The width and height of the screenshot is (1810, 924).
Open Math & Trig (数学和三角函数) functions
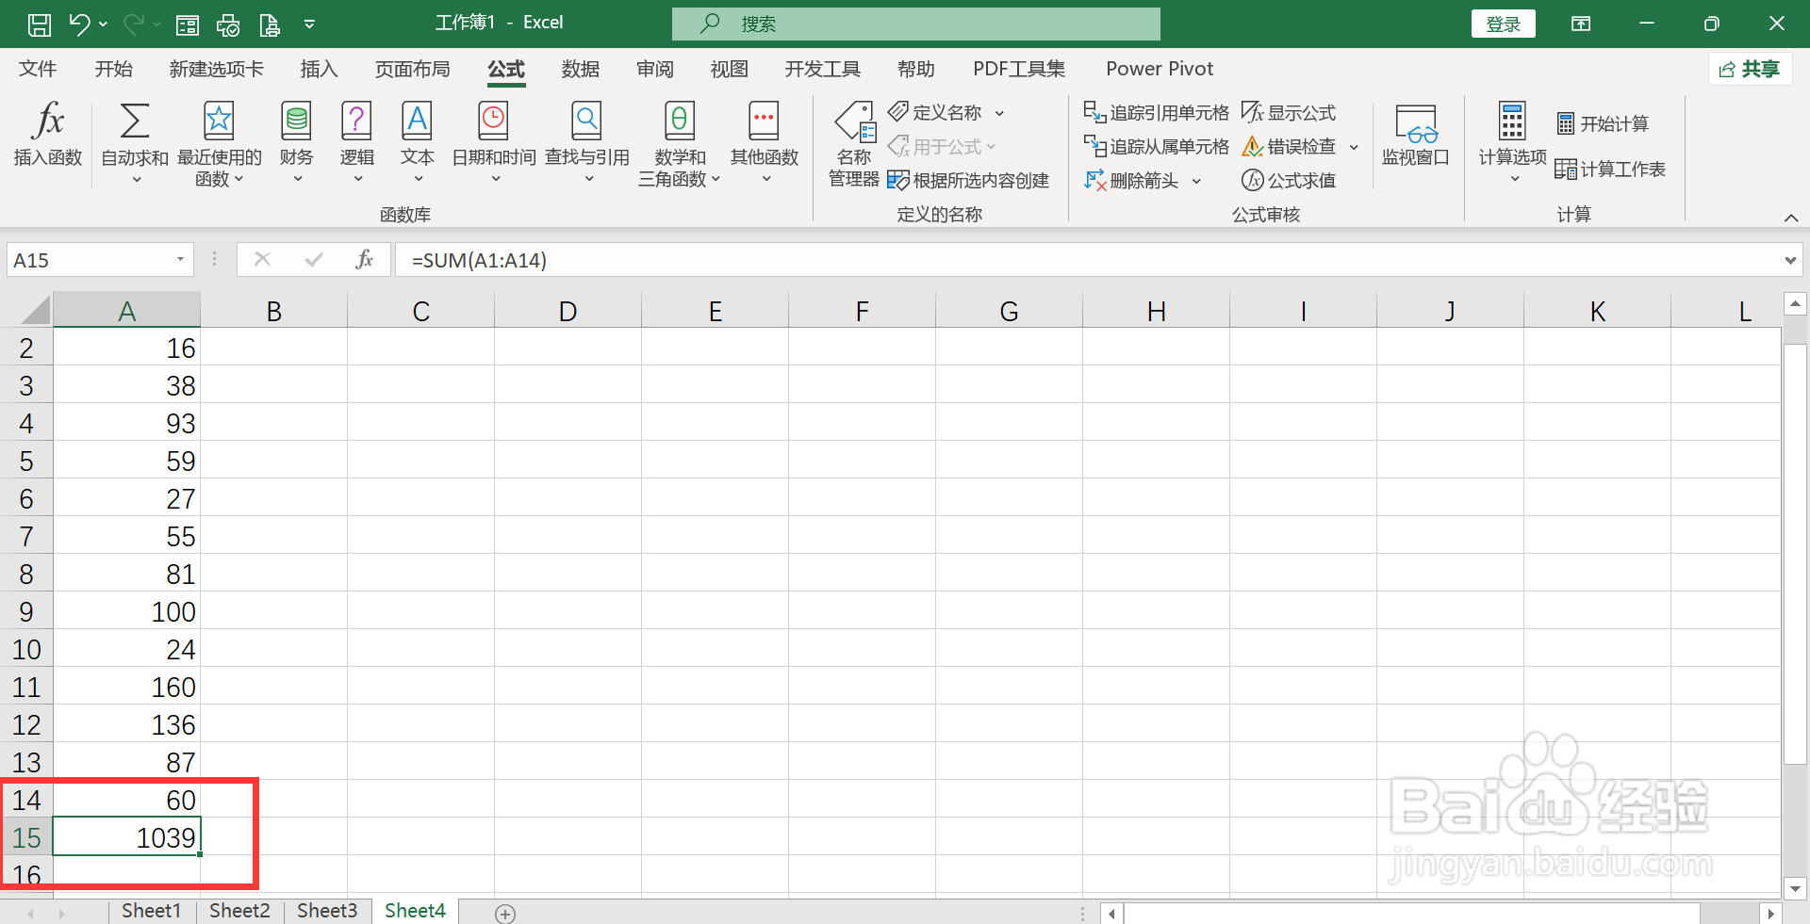pos(680,144)
